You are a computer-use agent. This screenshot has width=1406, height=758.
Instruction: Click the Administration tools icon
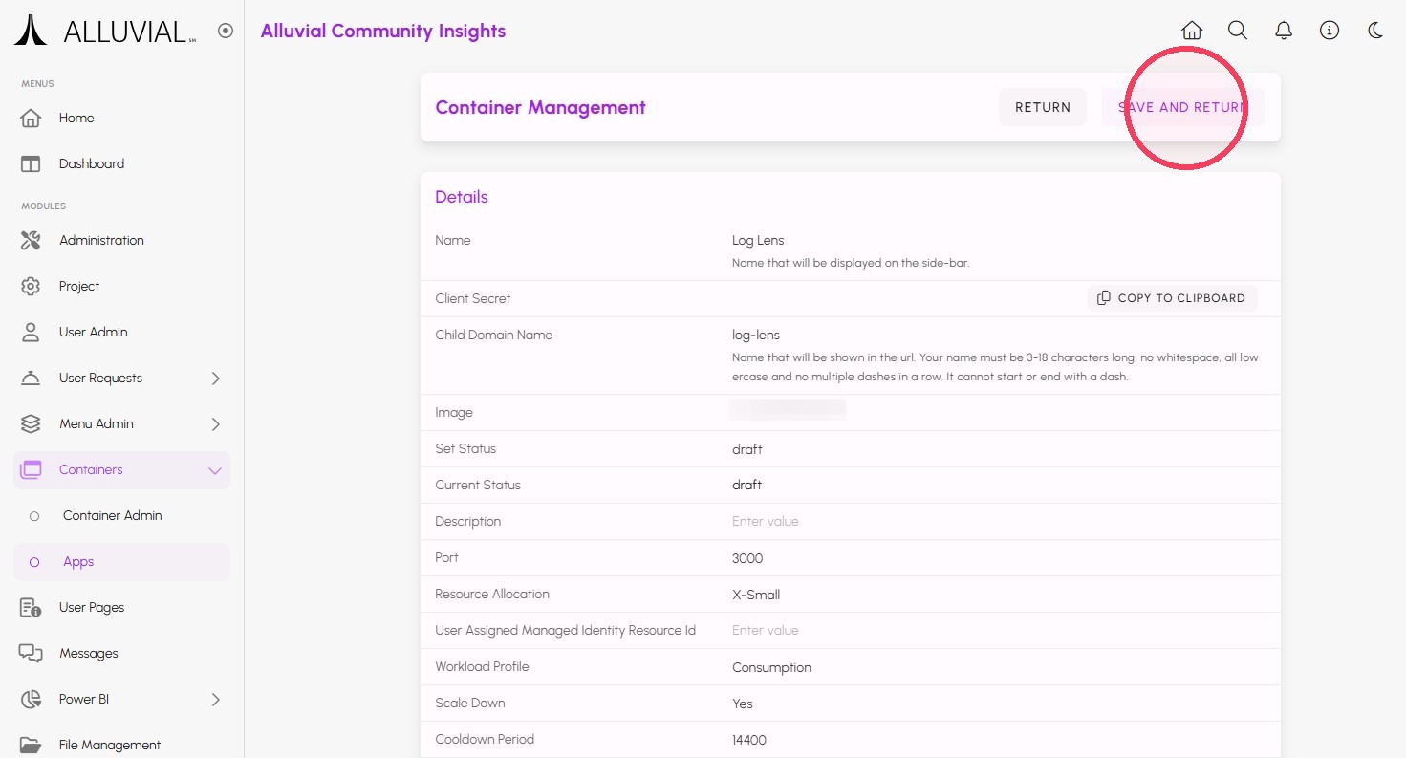[x=31, y=241]
